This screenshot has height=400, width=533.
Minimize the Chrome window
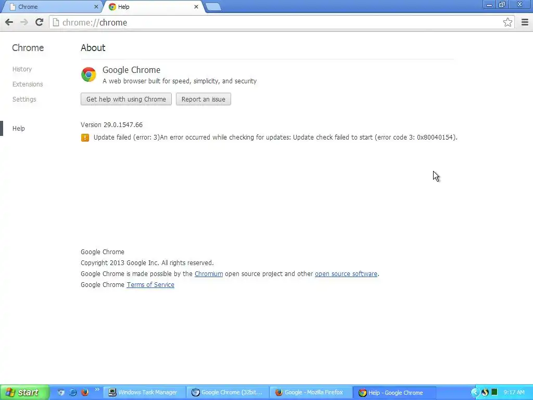pyautogui.click(x=489, y=5)
